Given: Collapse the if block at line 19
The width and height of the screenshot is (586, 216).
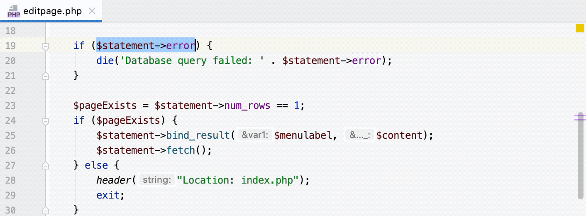Looking at the screenshot, I should tap(46, 46).
